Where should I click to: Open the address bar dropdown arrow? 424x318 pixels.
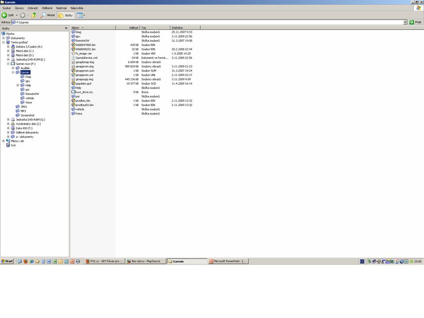click(x=405, y=22)
